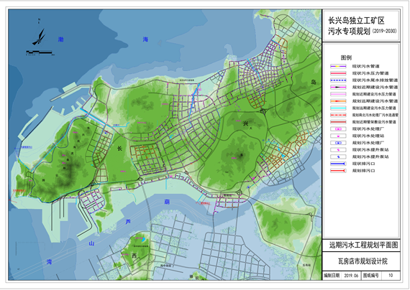The height and width of the screenshot is (290, 410).
Task: Select the 现状污水尾水排放管道 dashed blue symbol
Action: click(338, 80)
